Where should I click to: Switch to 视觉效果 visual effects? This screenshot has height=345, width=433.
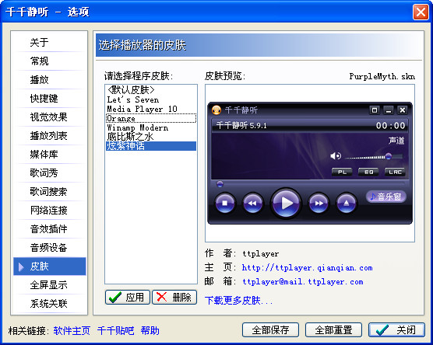[50, 117]
